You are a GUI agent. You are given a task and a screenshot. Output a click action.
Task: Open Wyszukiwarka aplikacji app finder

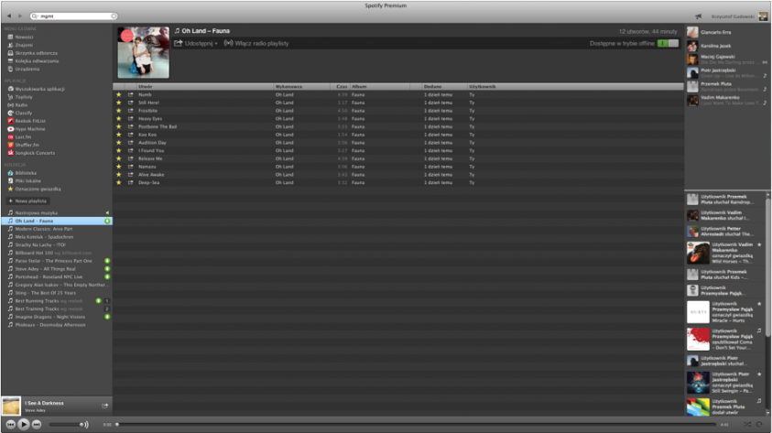coord(38,89)
